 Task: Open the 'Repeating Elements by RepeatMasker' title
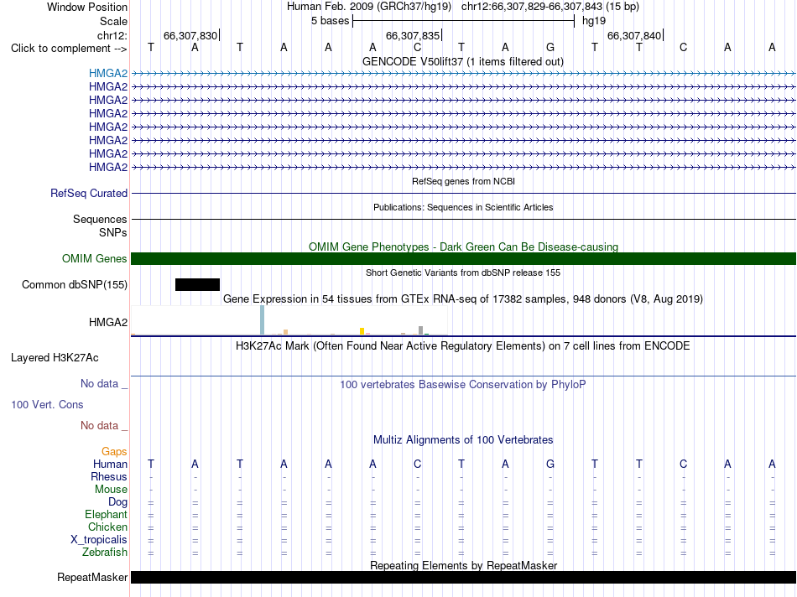(463, 565)
